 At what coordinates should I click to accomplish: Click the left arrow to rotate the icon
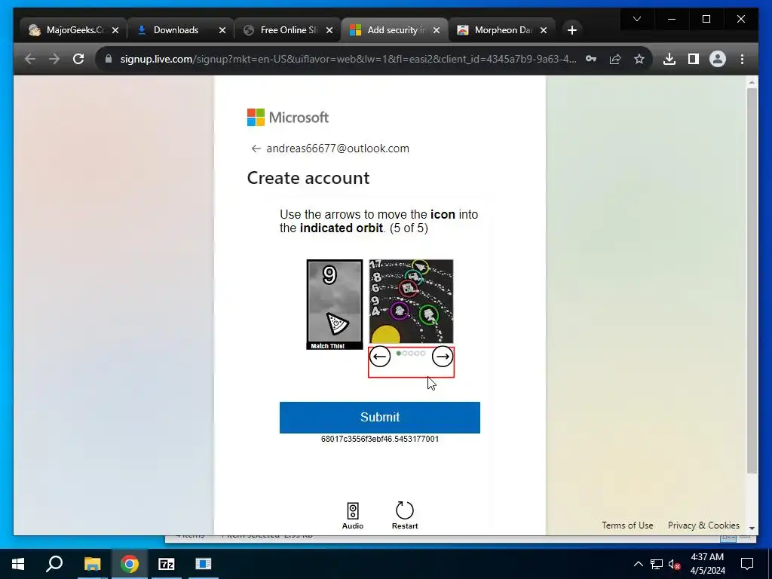(x=380, y=356)
